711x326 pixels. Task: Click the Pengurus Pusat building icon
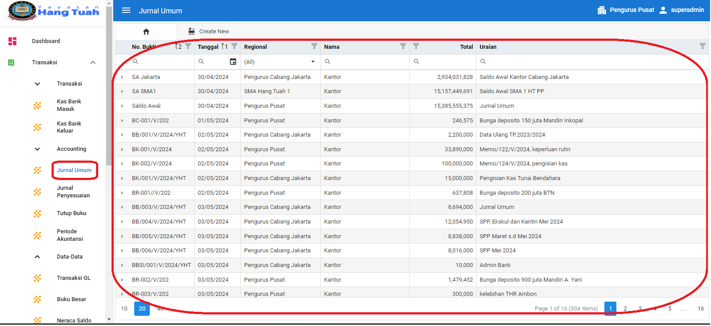pos(602,10)
